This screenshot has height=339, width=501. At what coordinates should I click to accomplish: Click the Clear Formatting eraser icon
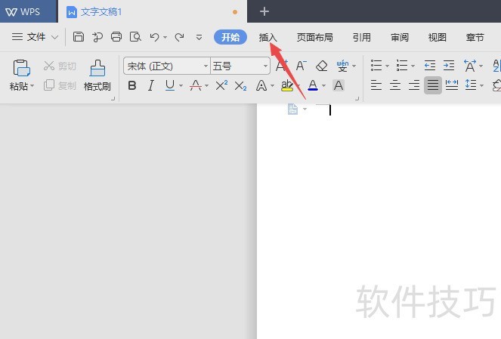(321, 66)
